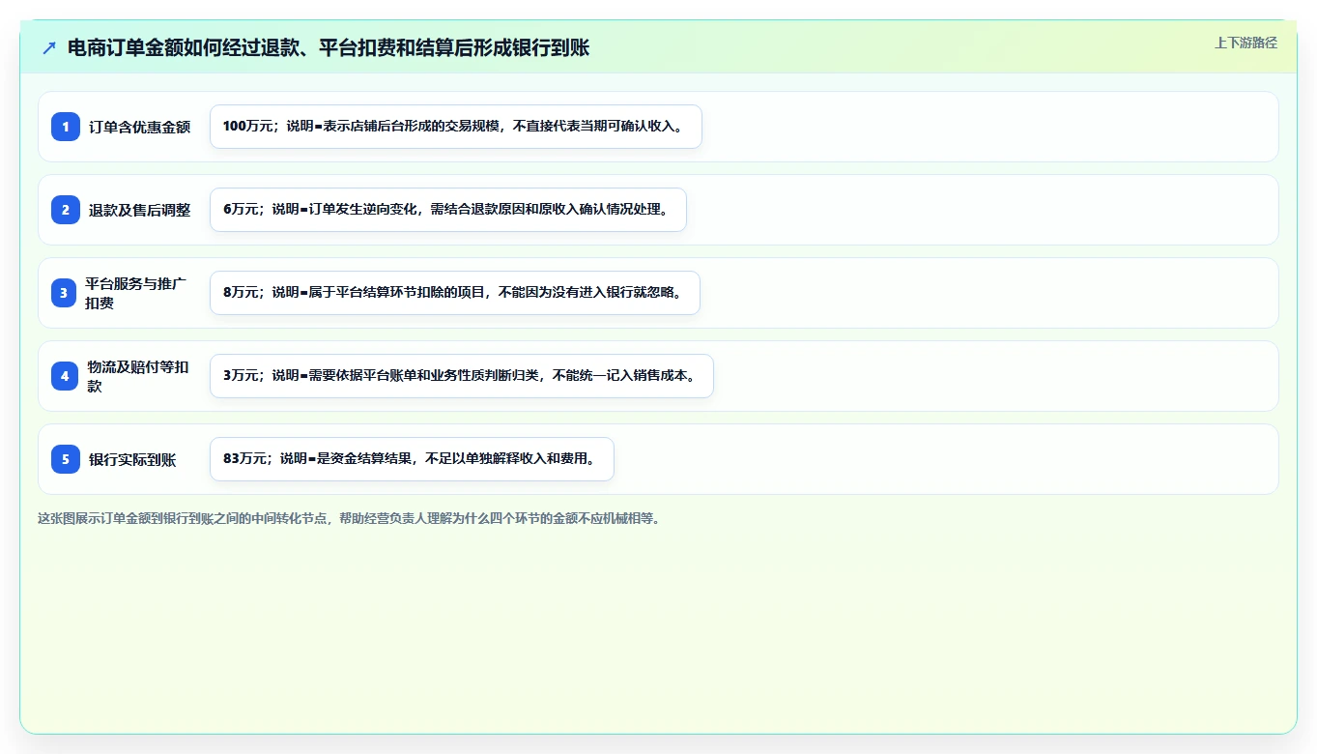The height and width of the screenshot is (754, 1317).
Task: Select step badge number 5
Action: pos(66,459)
